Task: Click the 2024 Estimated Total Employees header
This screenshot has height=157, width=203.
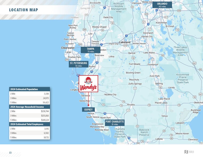Action: coord(29,124)
